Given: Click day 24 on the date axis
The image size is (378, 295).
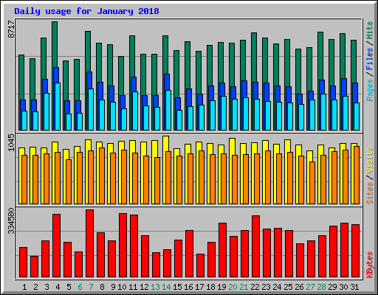Looking at the screenshot, I should pyautogui.click(x=277, y=287).
